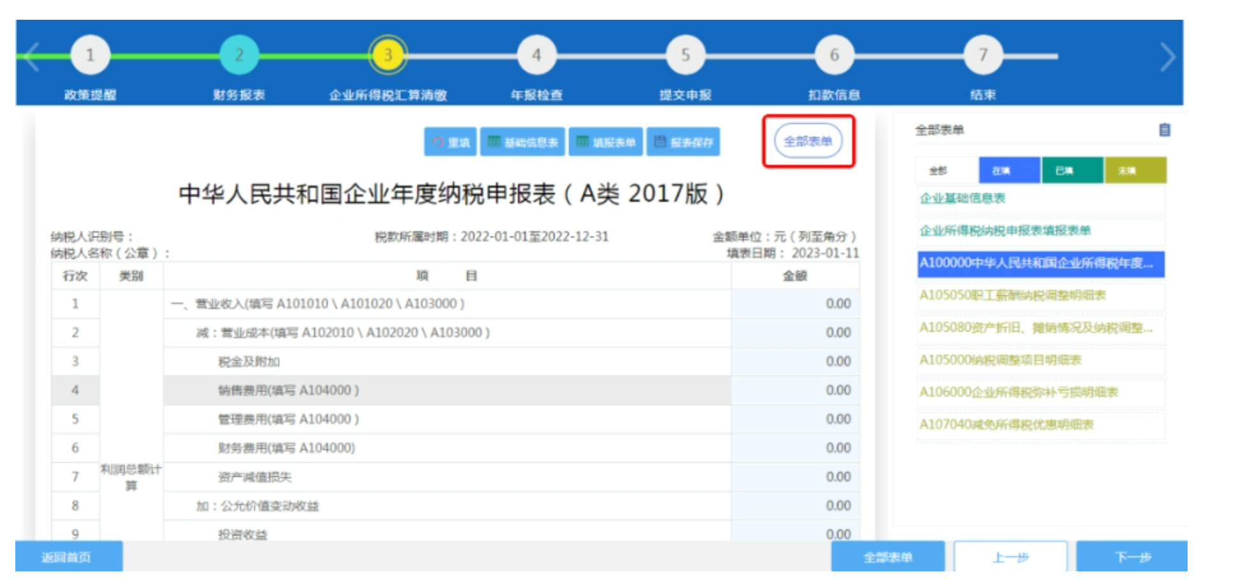
Task: Open the 填报表单 button
Action: point(605,142)
